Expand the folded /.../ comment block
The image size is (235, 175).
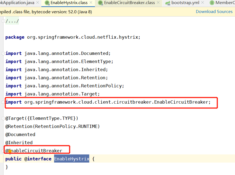(3, 21)
